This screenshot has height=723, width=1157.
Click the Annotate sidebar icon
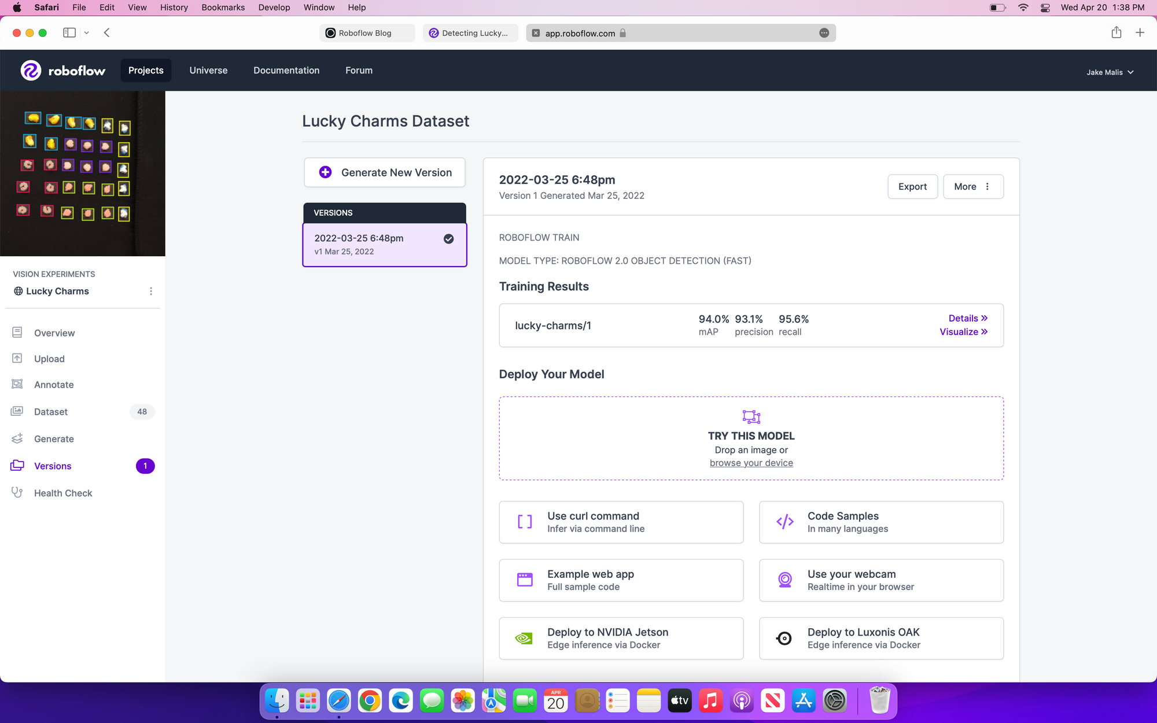coord(17,384)
